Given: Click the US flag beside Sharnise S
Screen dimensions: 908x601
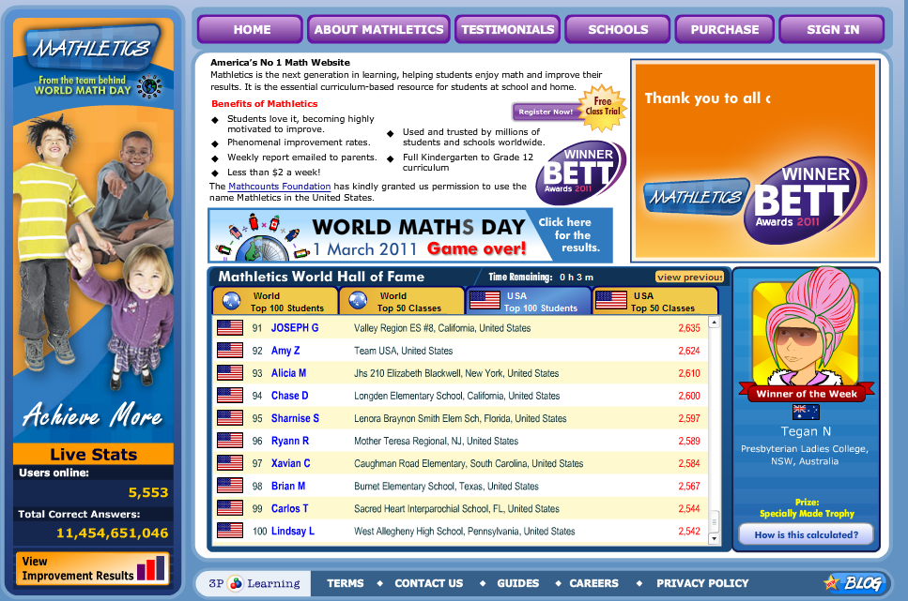Looking at the screenshot, I should 230,418.
